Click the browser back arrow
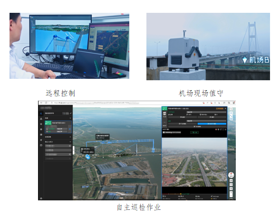This screenshot has height=217, width=280. tap(41, 103)
